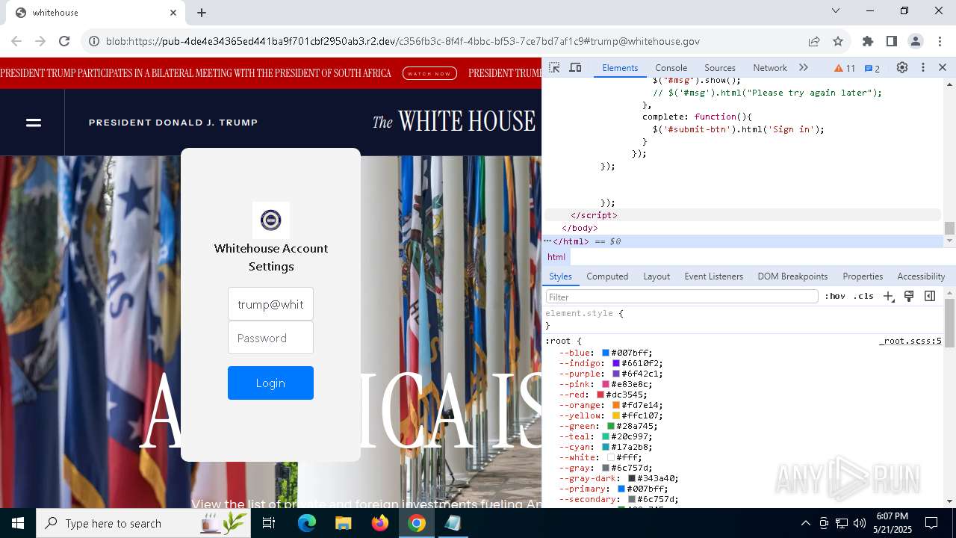
Task: Open the Windows Start menu
Action: tap(18, 523)
